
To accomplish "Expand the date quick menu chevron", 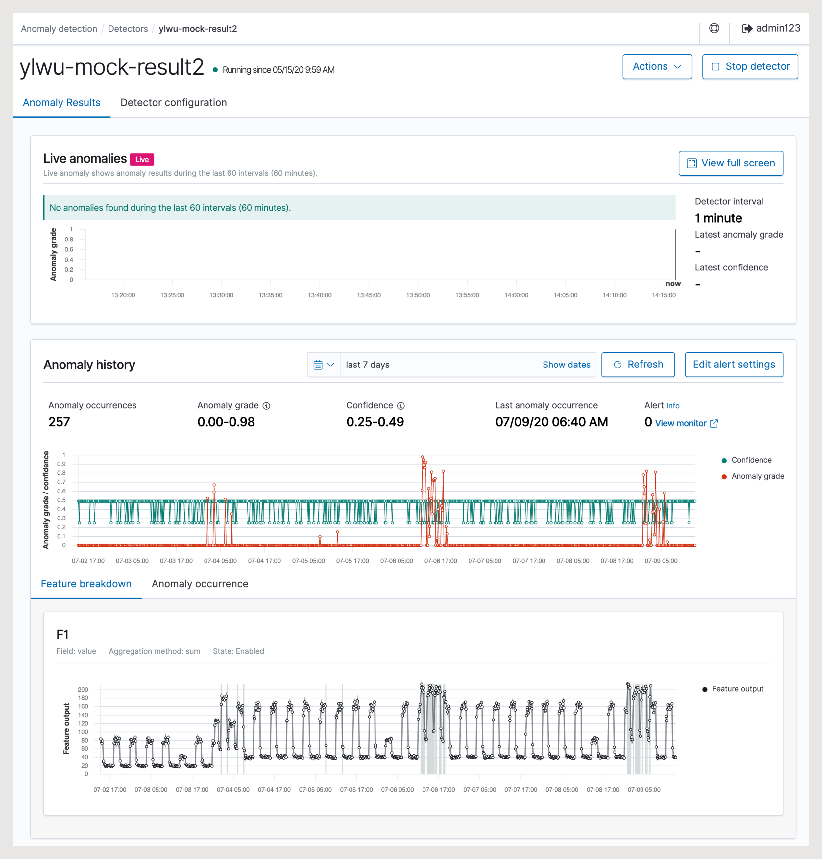I will tap(331, 365).
